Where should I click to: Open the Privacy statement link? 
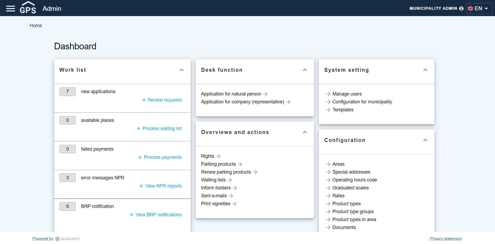tap(446, 239)
